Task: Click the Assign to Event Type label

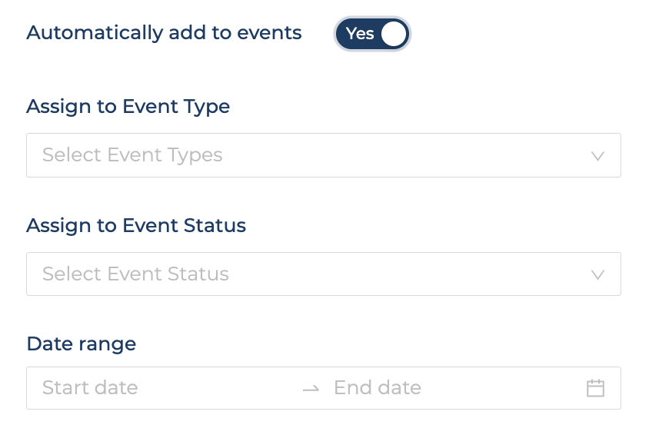Action: 128,107
